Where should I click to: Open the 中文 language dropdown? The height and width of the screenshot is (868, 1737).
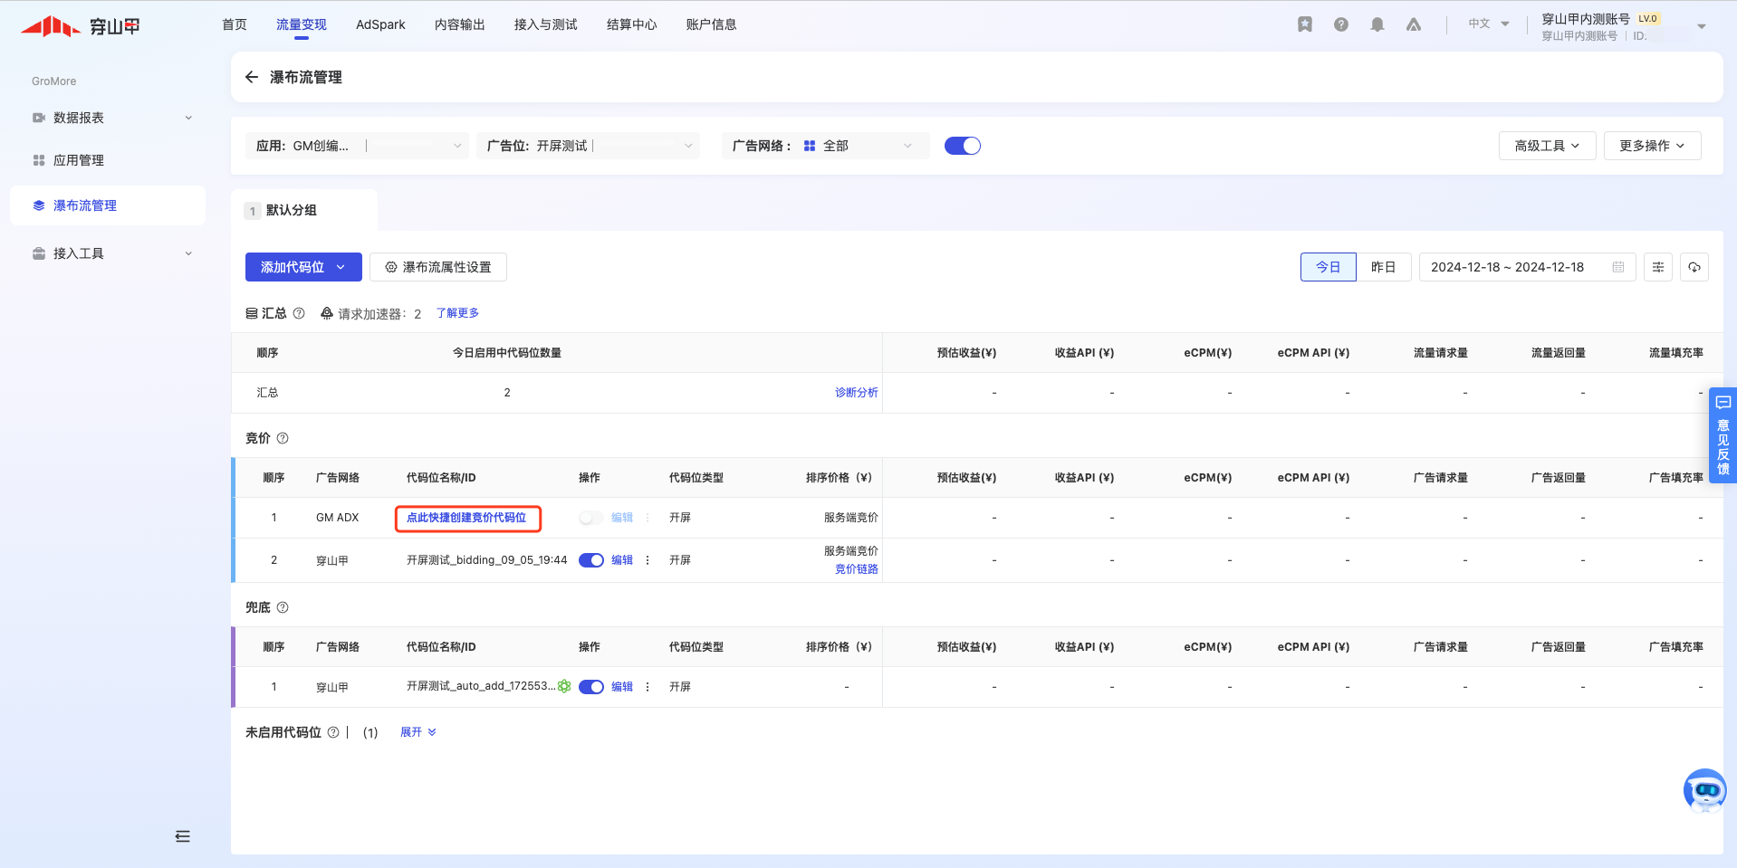[1489, 24]
